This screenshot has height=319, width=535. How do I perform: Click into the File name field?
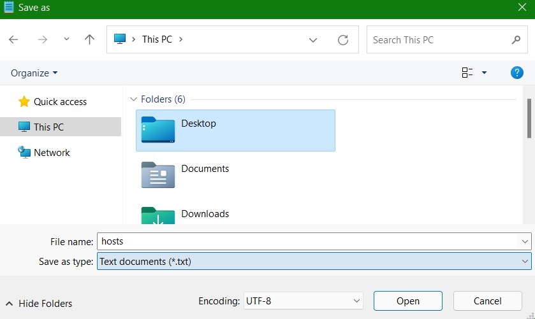pos(308,241)
